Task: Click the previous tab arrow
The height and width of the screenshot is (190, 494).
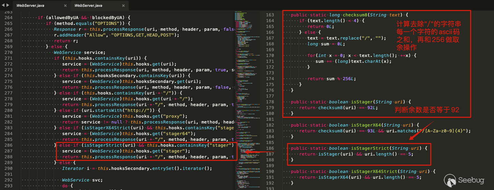Action: [x=3, y=5]
